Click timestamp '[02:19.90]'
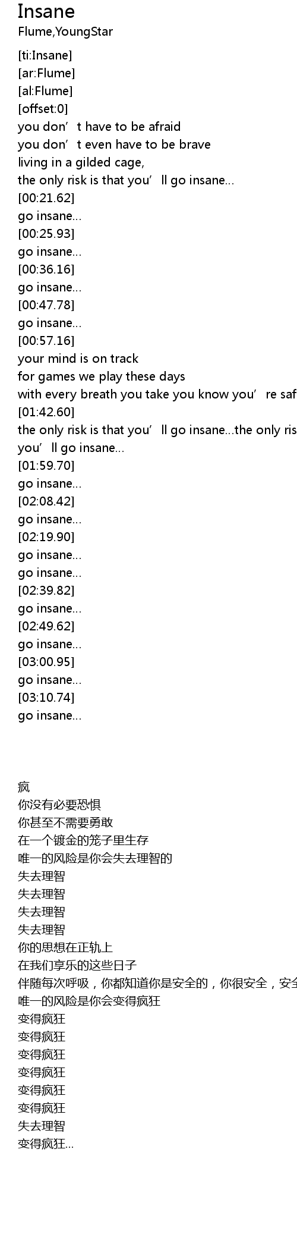297x1237 pixels. tap(46, 537)
